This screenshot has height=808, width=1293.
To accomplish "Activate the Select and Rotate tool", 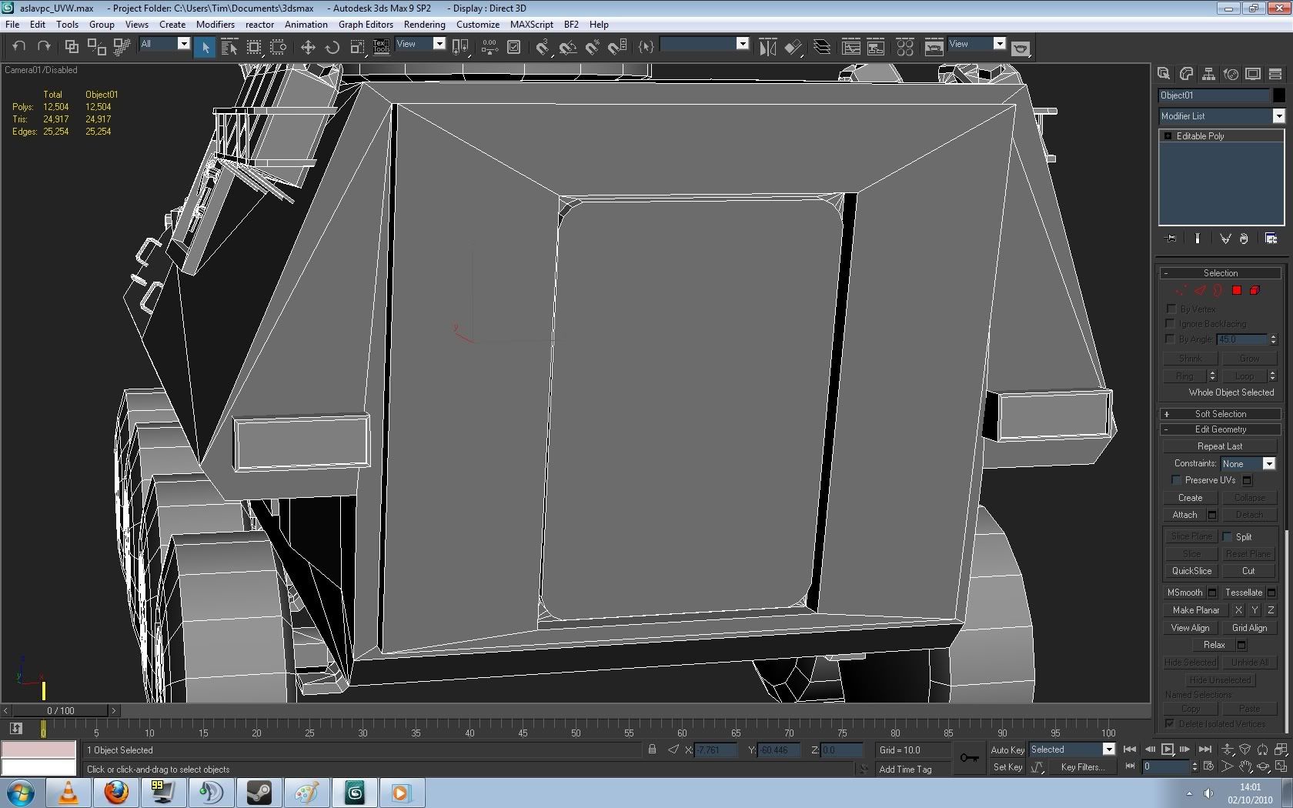I will 332,48.
